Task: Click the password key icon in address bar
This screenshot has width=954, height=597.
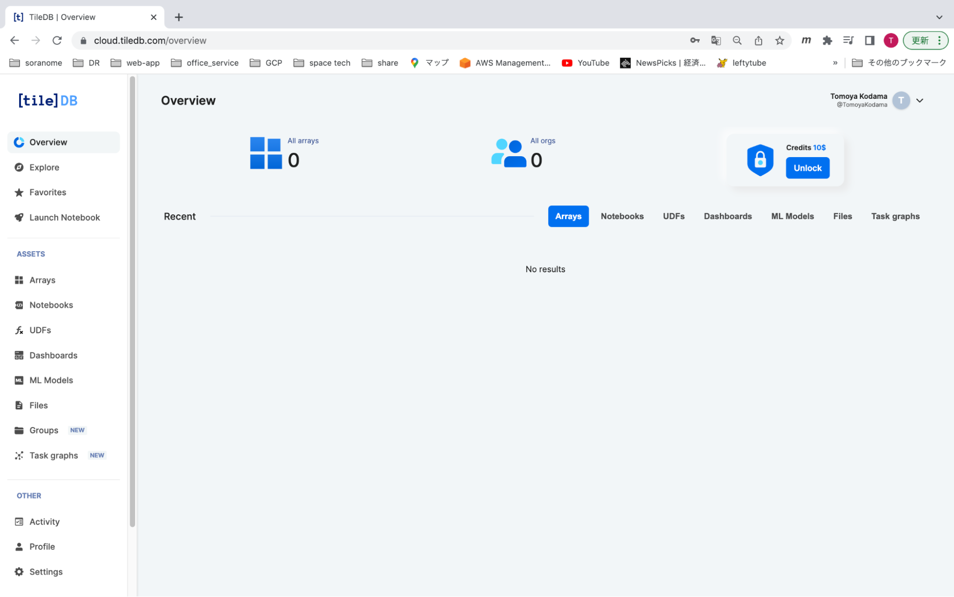Action: 695,41
